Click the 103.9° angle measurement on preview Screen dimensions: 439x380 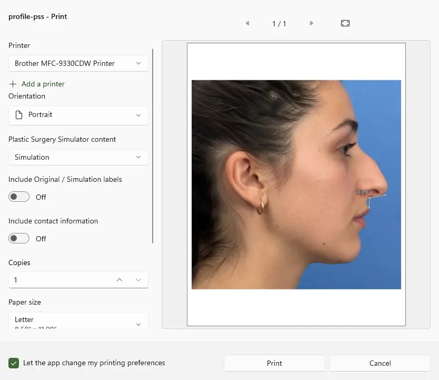point(362,192)
